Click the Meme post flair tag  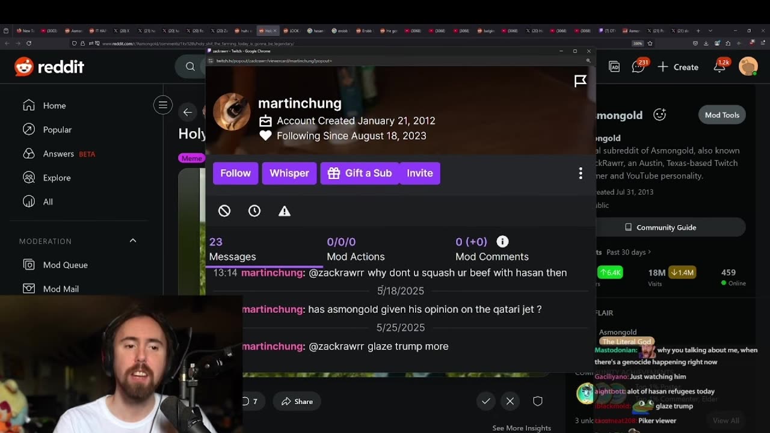coord(191,158)
